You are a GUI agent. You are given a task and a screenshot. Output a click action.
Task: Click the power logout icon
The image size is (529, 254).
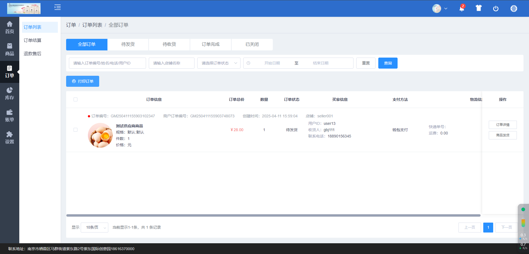point(496,9)
